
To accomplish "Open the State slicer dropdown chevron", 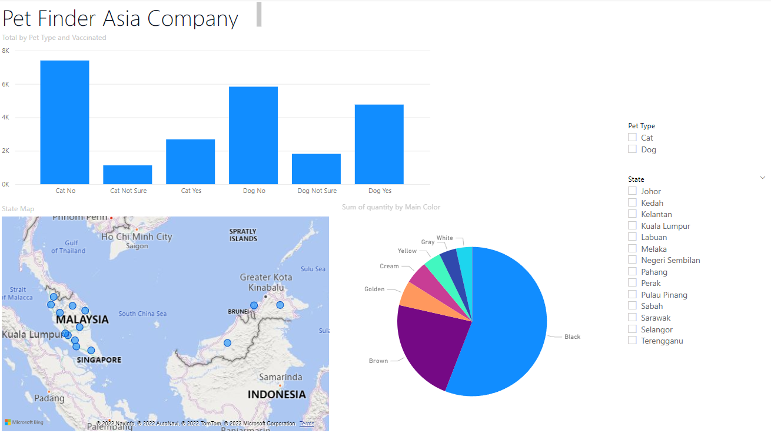I will point(763,177).
